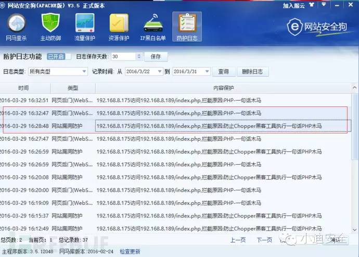
Task: Select the 网站漏洞防护 row at 16:26:59
Action: tap(175, 152)
